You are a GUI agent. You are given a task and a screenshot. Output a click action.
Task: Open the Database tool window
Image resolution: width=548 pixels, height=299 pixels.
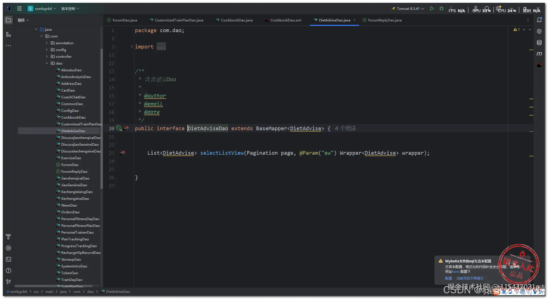(x=539, y=43)
